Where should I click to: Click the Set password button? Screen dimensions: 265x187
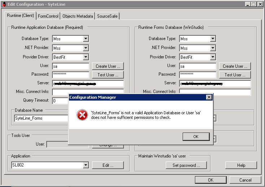pyautogui.click(x=186, y=165)
